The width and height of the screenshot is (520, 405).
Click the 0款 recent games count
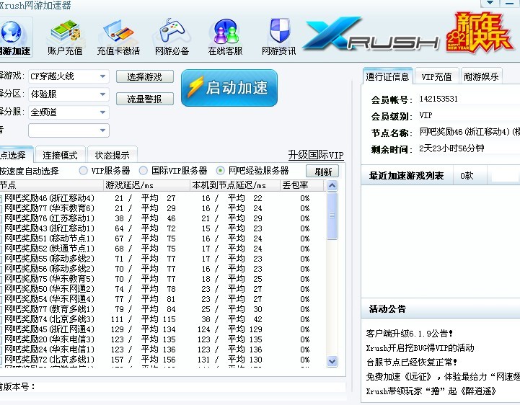[467, 176]
